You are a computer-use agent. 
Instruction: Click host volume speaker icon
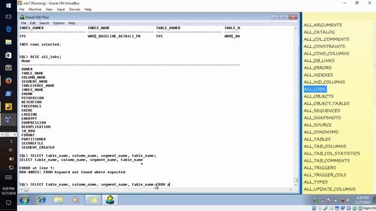pos(11,150)
